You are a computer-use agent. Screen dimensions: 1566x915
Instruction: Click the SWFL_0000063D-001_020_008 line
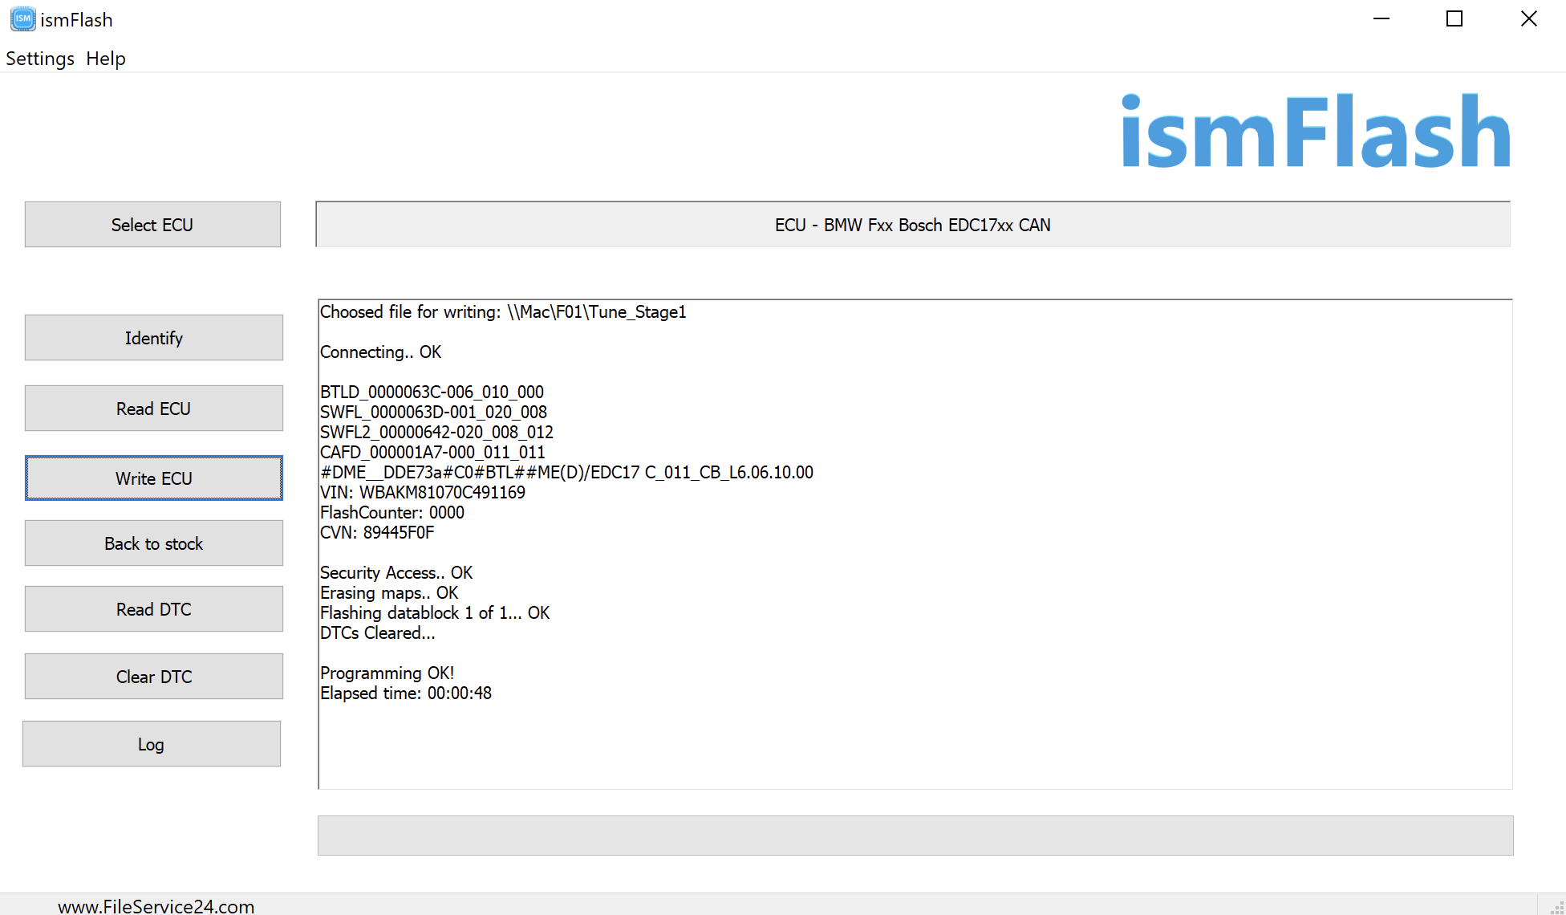pos(433,413)
